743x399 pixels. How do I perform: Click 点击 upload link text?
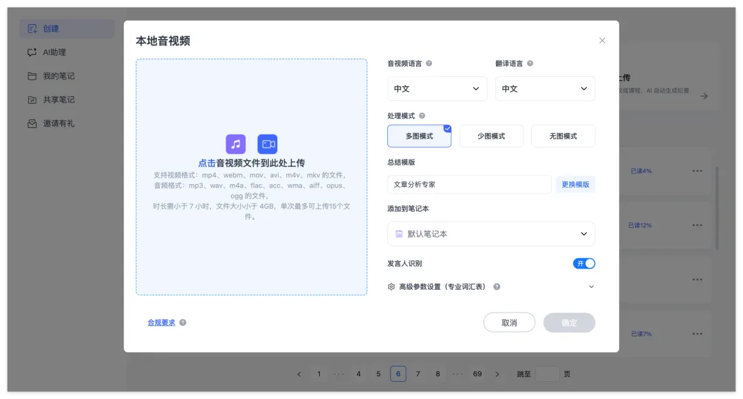206,163
